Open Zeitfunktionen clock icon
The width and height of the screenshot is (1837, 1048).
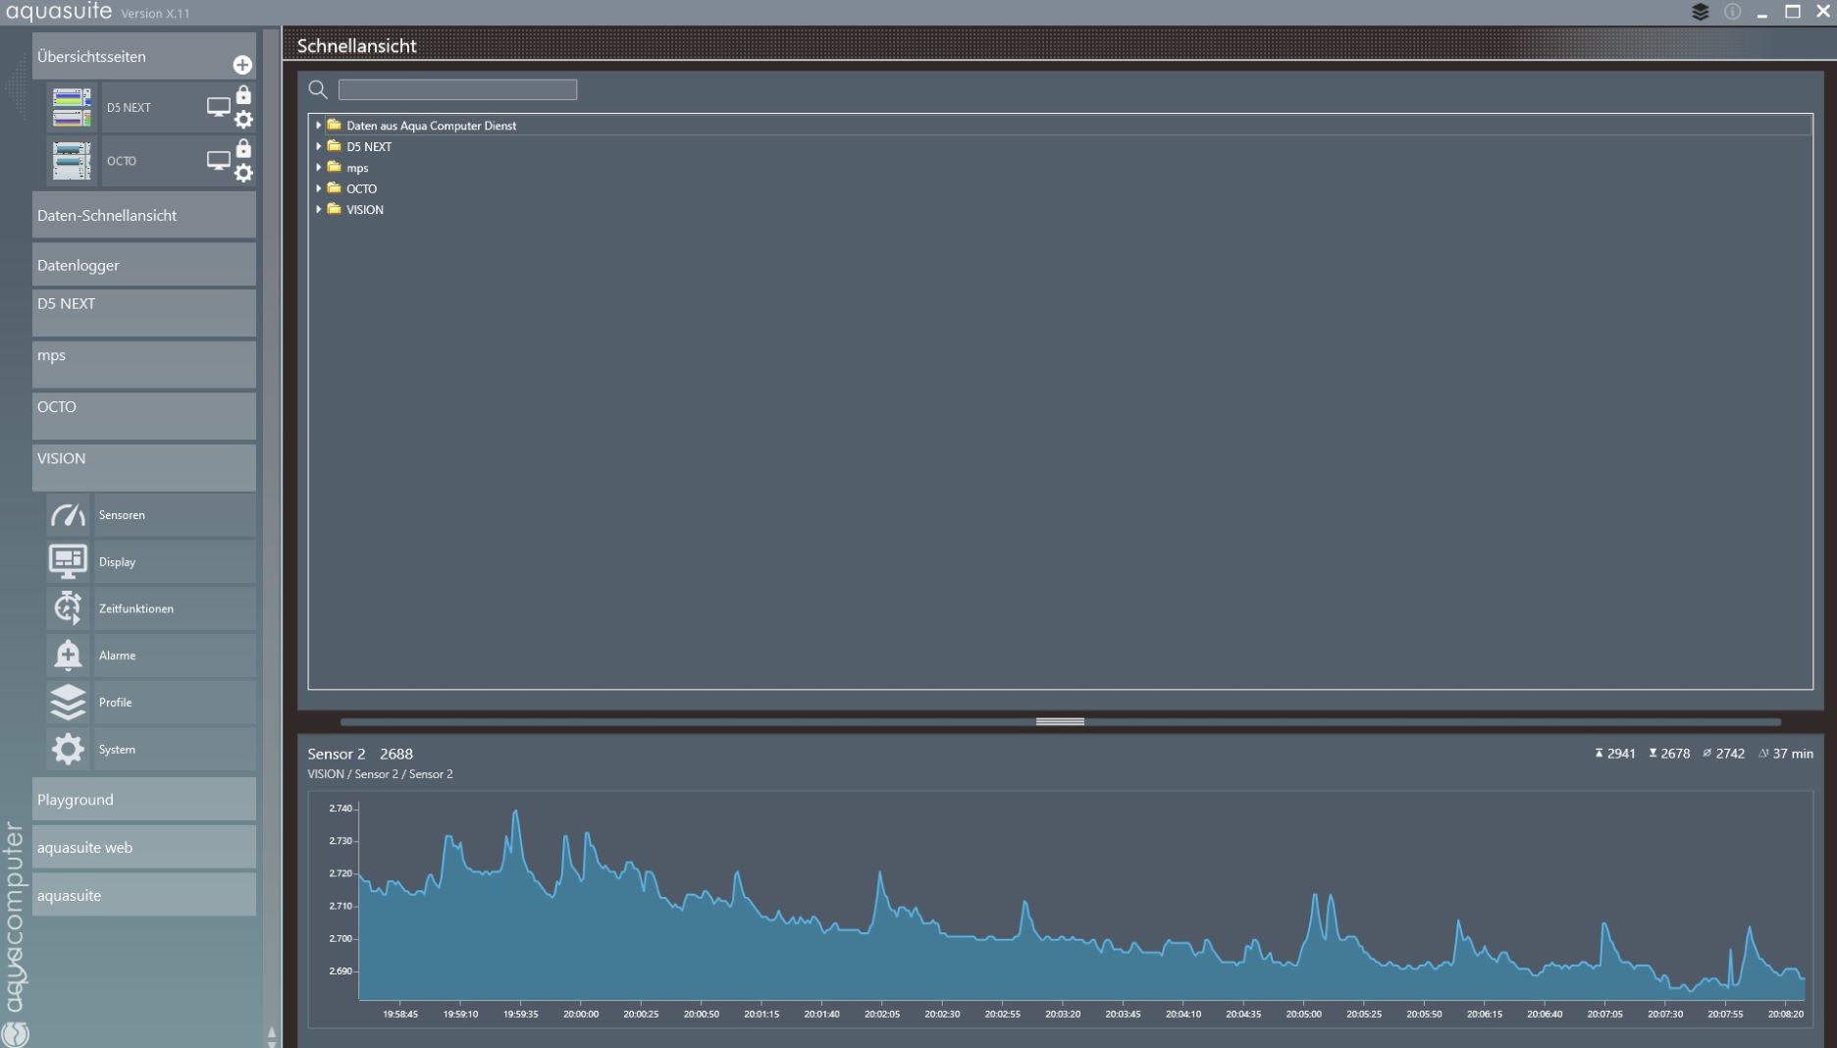[68, 608]
